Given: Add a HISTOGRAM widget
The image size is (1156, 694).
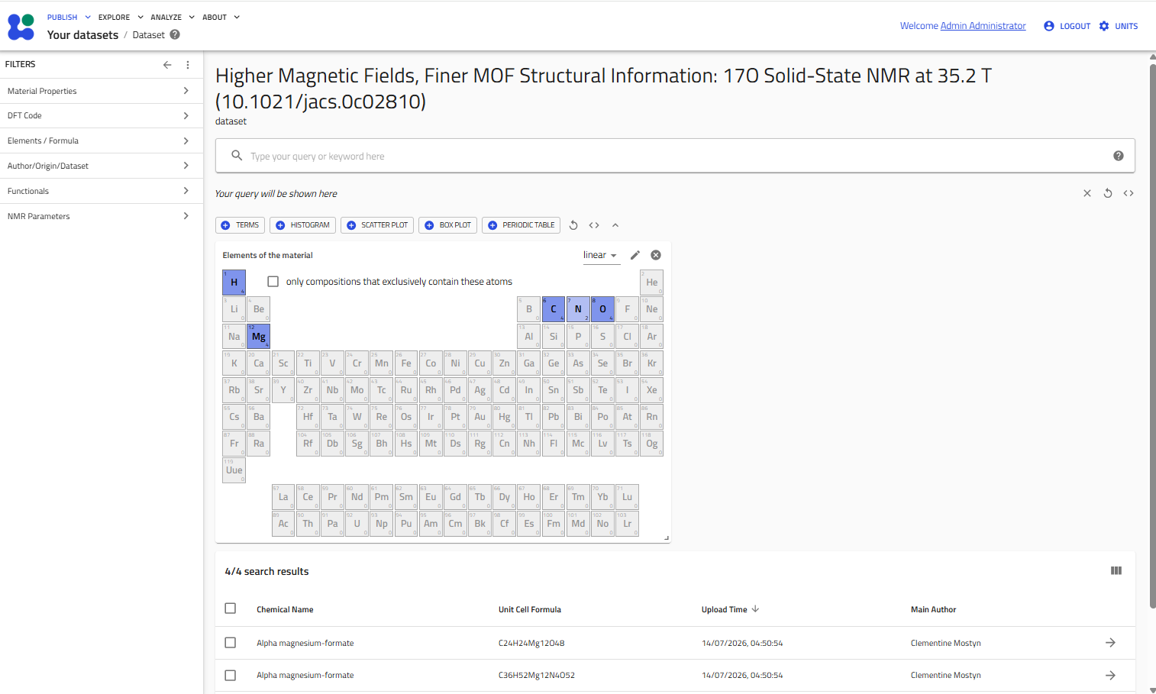Looking at the screenshot, I should pyautogui.click(x=302, y=225).
